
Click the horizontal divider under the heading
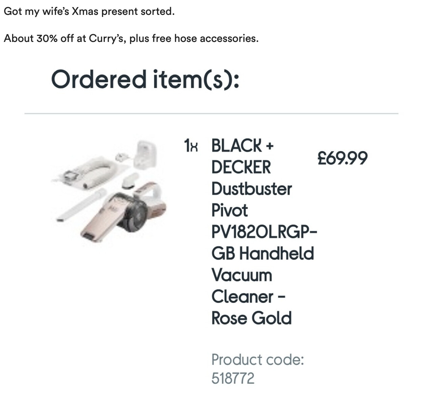(x=211, y=114)
